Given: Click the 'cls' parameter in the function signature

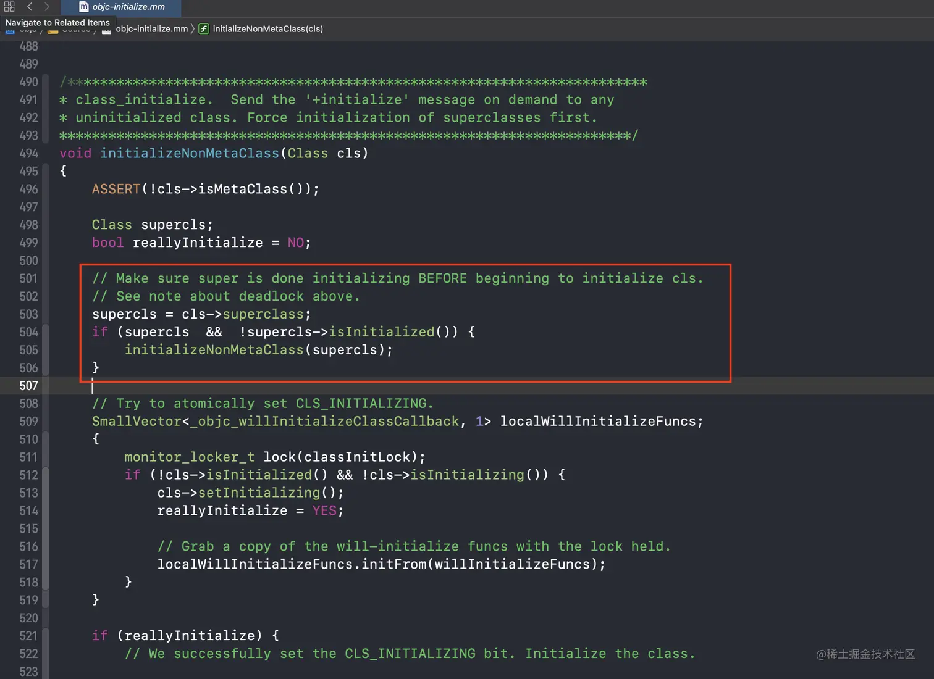Looking at the screenshot, I should (348, 153).
